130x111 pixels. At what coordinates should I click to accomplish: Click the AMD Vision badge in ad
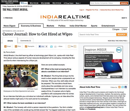point(90,73)
